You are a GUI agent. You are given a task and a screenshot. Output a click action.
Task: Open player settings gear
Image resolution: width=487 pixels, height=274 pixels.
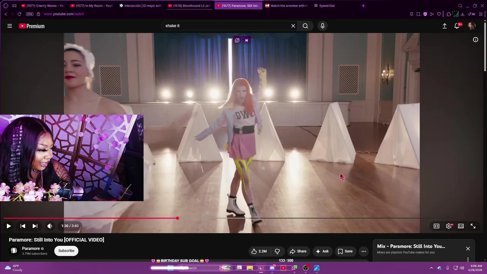[449, 226]
